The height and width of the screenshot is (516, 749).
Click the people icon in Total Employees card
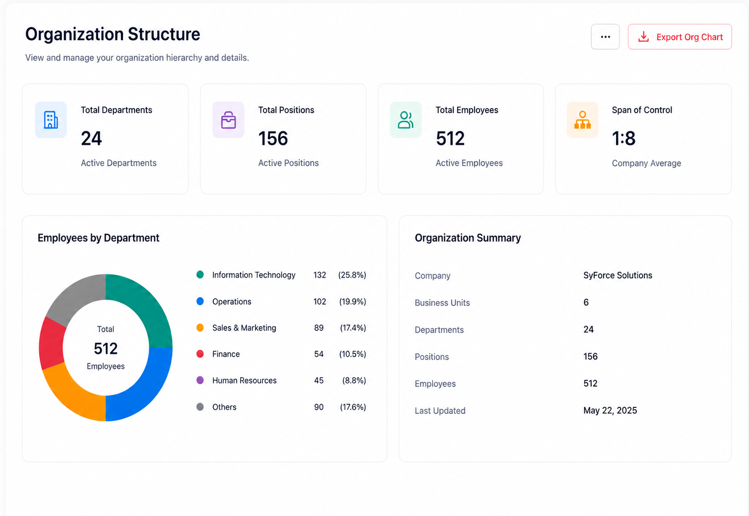(405, 120)
